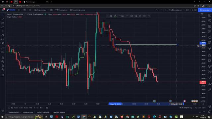The width and height of the screenshot is (212, 119).
Task: Select the ruler measure tool
Action: tap(3, 48)
